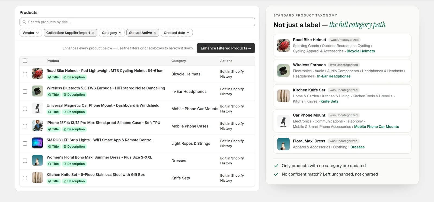Click Description badge for LED Strip Lights
This screenshot has height=202, width=434.
(x=74, y=147)
